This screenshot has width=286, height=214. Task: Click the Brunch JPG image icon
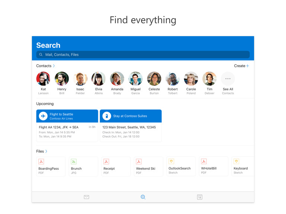tap(74, 161)
